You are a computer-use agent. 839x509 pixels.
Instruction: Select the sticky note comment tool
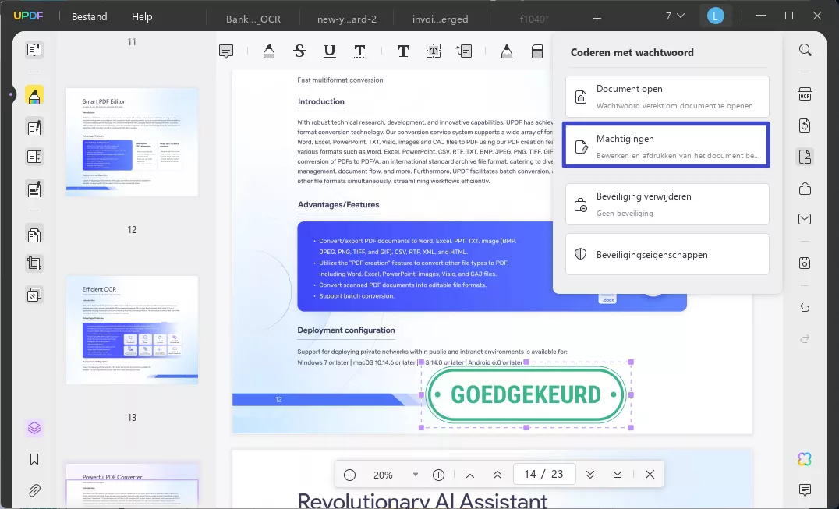pos(226,51)
